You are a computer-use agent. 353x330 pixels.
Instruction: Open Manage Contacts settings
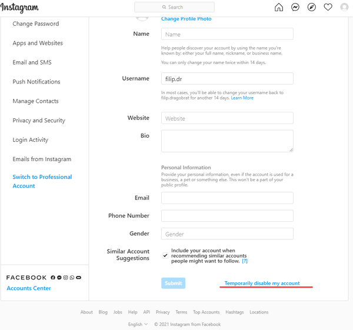pos(35,101)
